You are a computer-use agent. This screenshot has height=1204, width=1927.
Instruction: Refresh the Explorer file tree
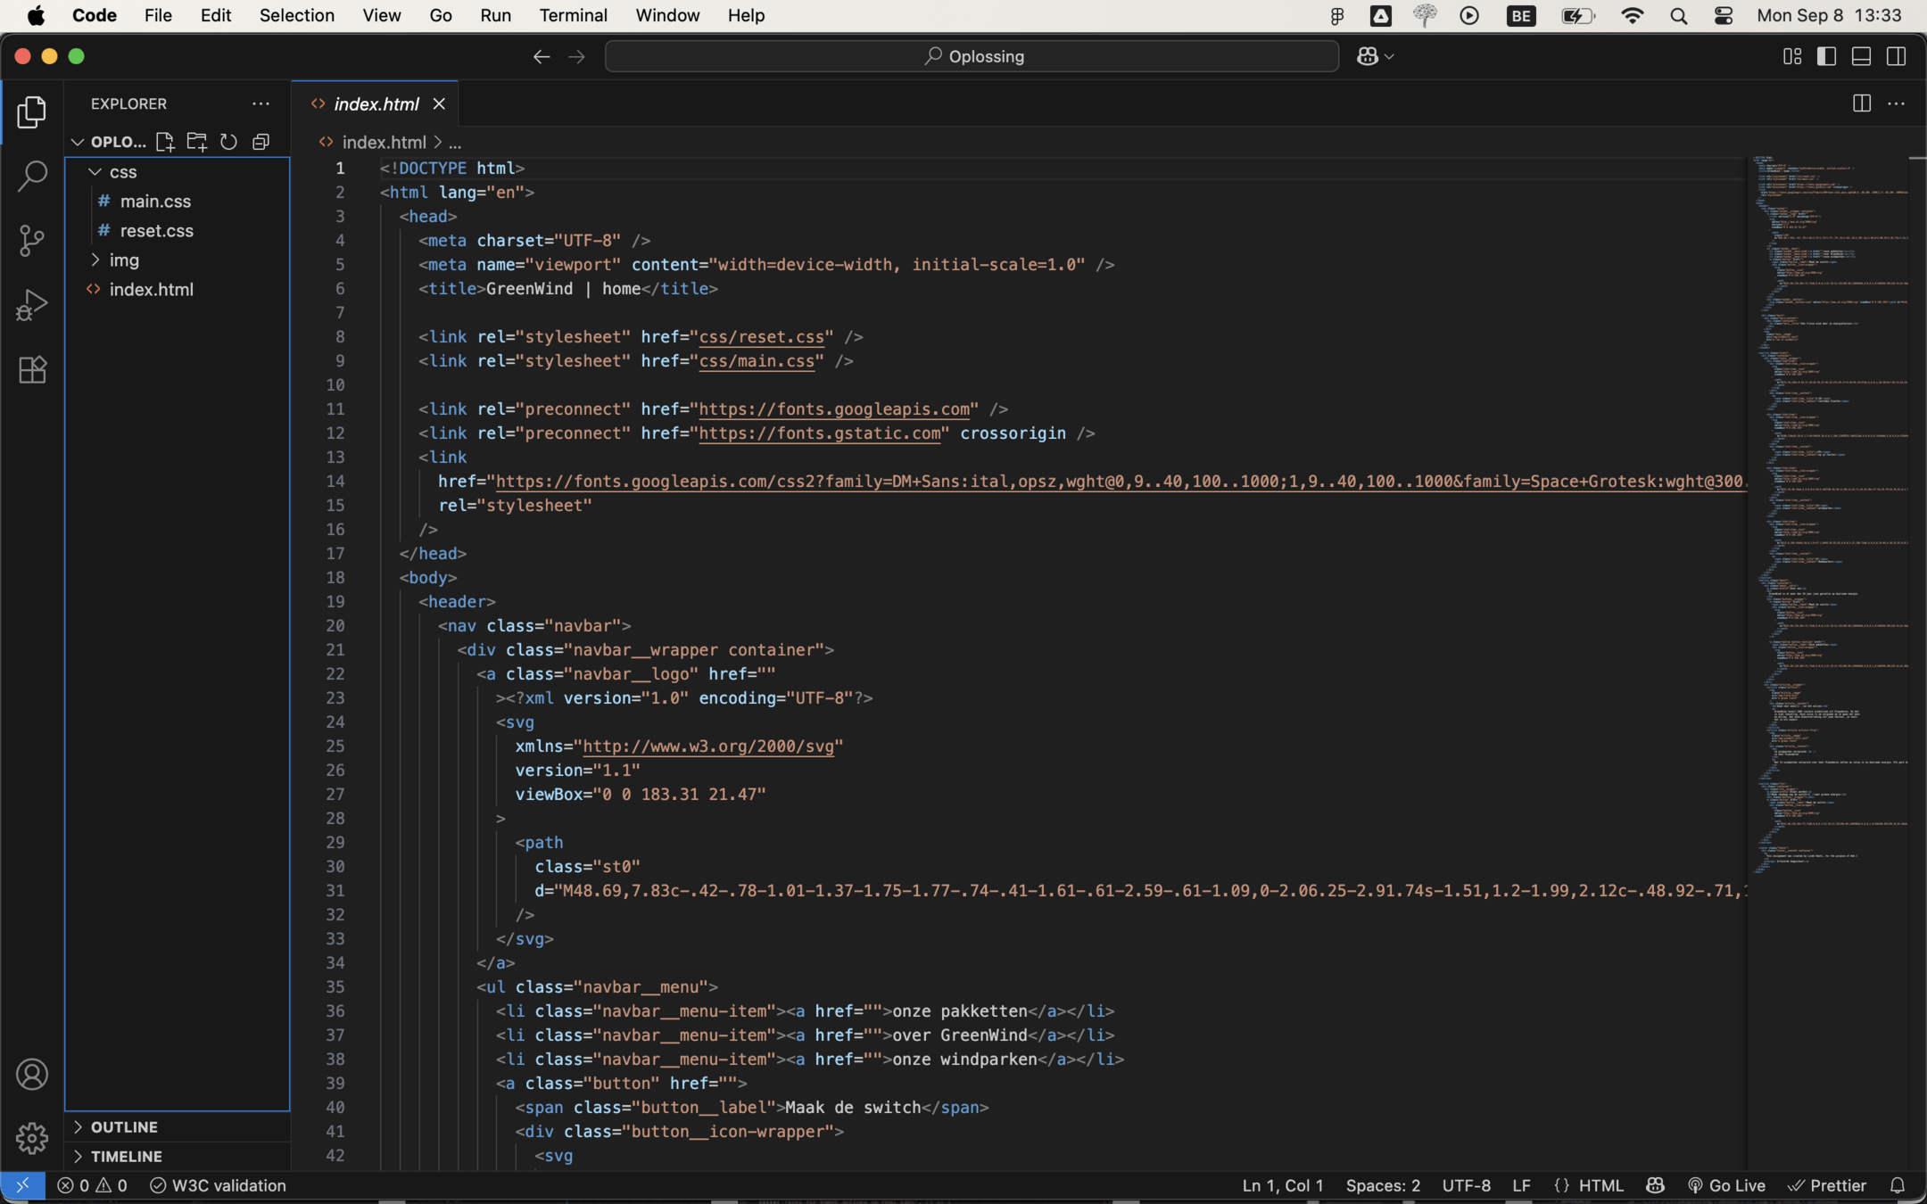228,142
